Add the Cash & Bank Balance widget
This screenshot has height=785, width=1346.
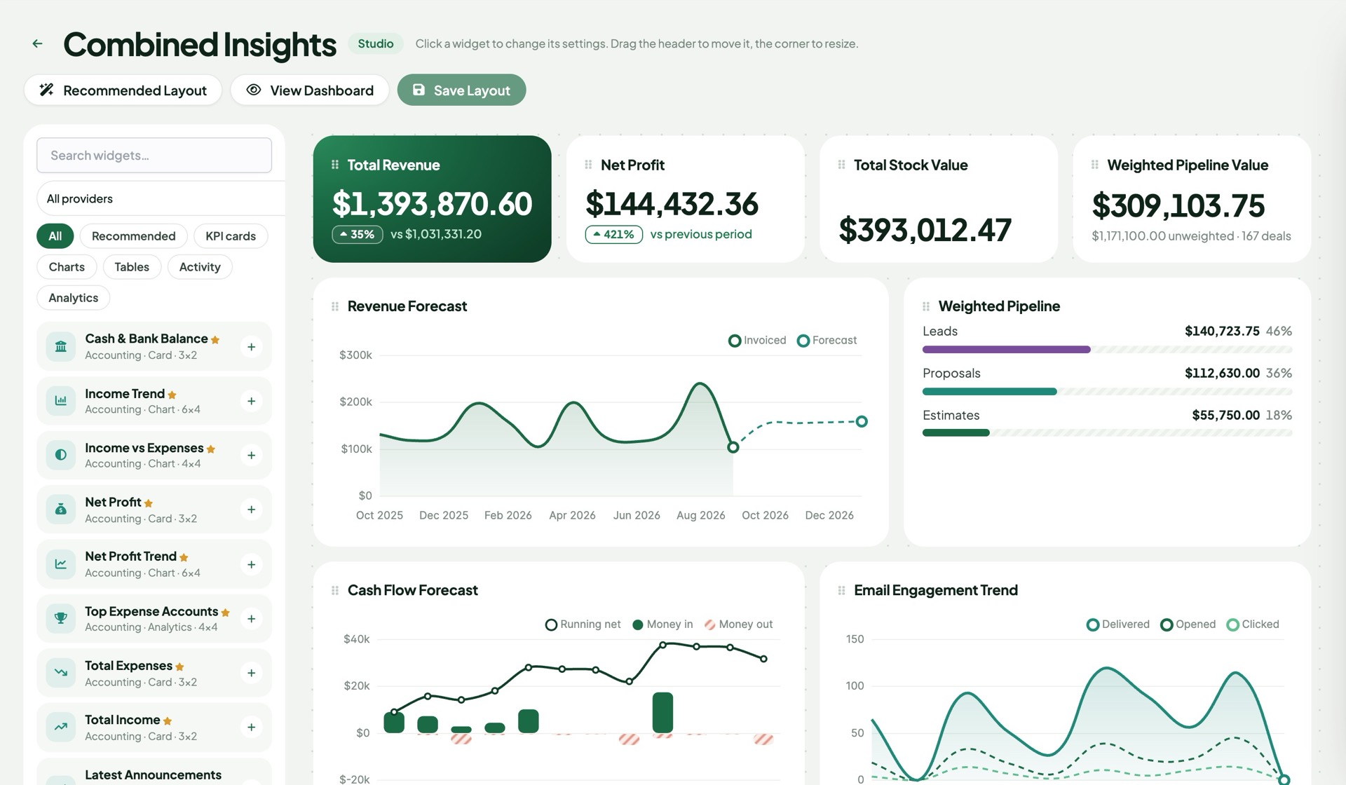point(251,347)
